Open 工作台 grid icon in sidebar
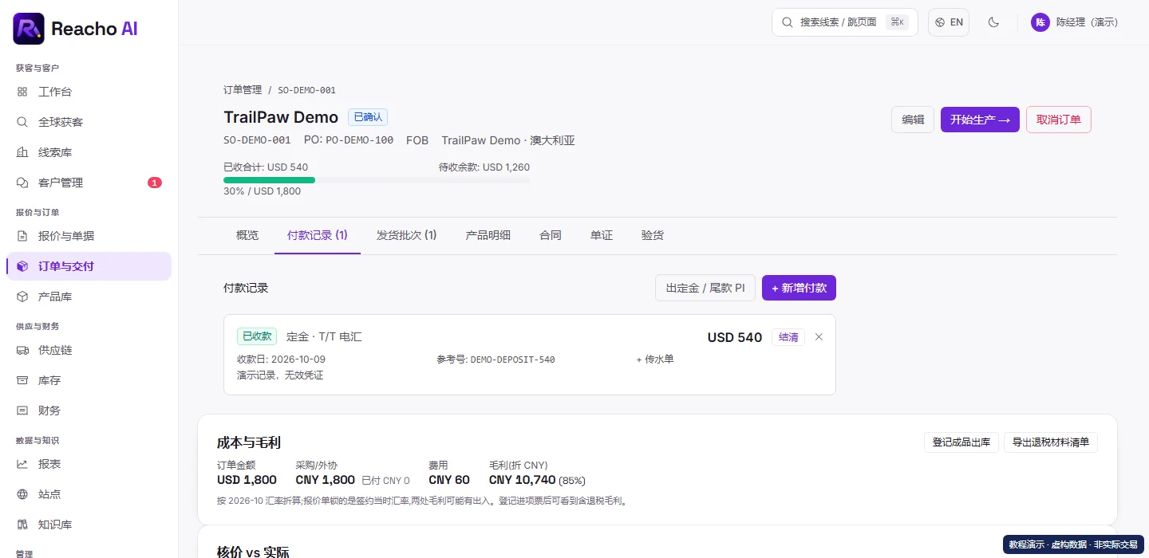 coord(22,92)
